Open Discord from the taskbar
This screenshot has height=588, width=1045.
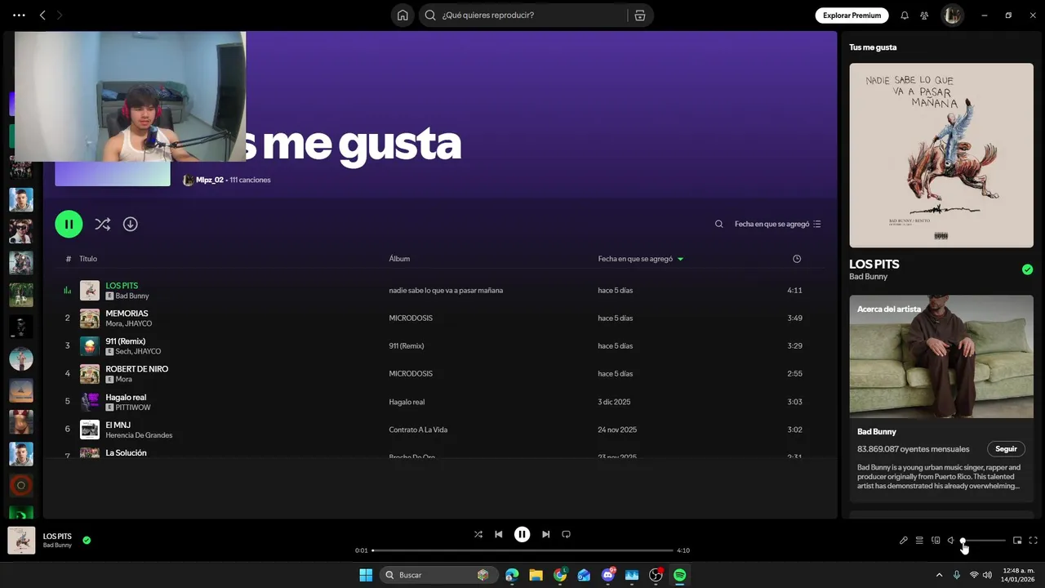(608, 575)
